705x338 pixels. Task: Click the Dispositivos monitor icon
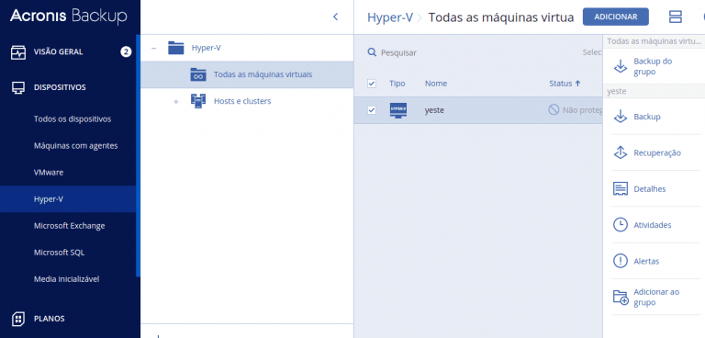coord(18,88)
